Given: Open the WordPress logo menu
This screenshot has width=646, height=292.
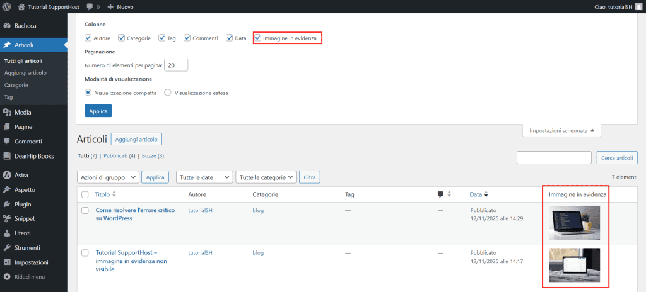Looking at the screenshot, I should pos(6,6).
